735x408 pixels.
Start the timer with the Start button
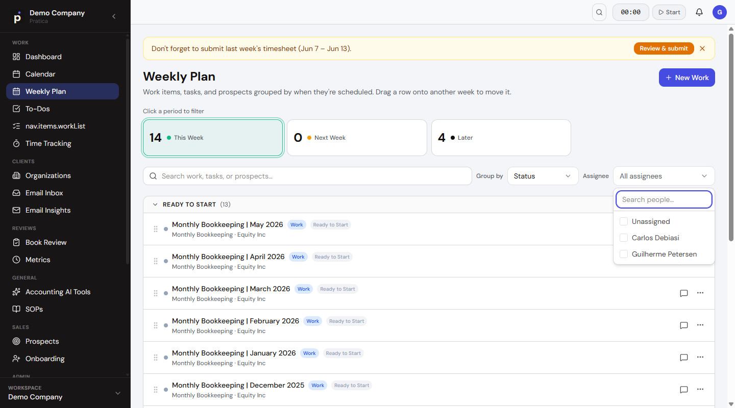click(669, 12)
